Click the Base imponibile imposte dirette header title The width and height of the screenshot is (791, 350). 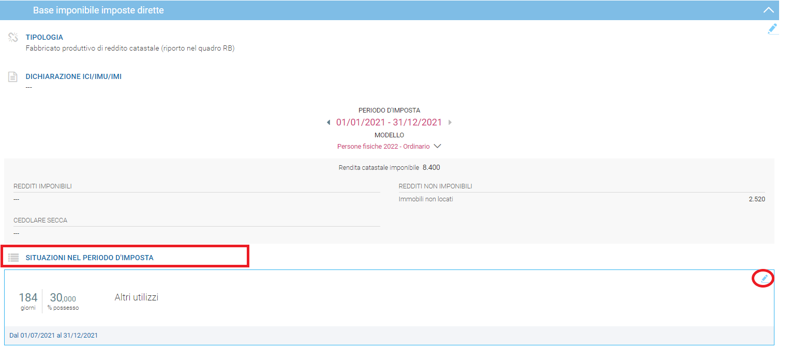pyautogui.click(x=98, y=10)
